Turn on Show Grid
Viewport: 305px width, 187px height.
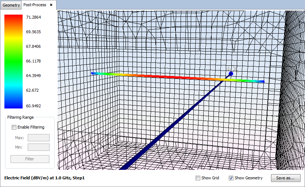pos(198,178)
